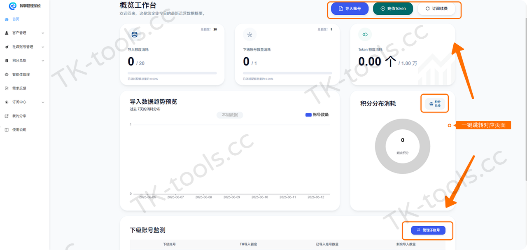This screenshot has height=250, width=527.
Task: Click the 我的分享 share icon
Action: pyautogui.click(x=7, y=116)
